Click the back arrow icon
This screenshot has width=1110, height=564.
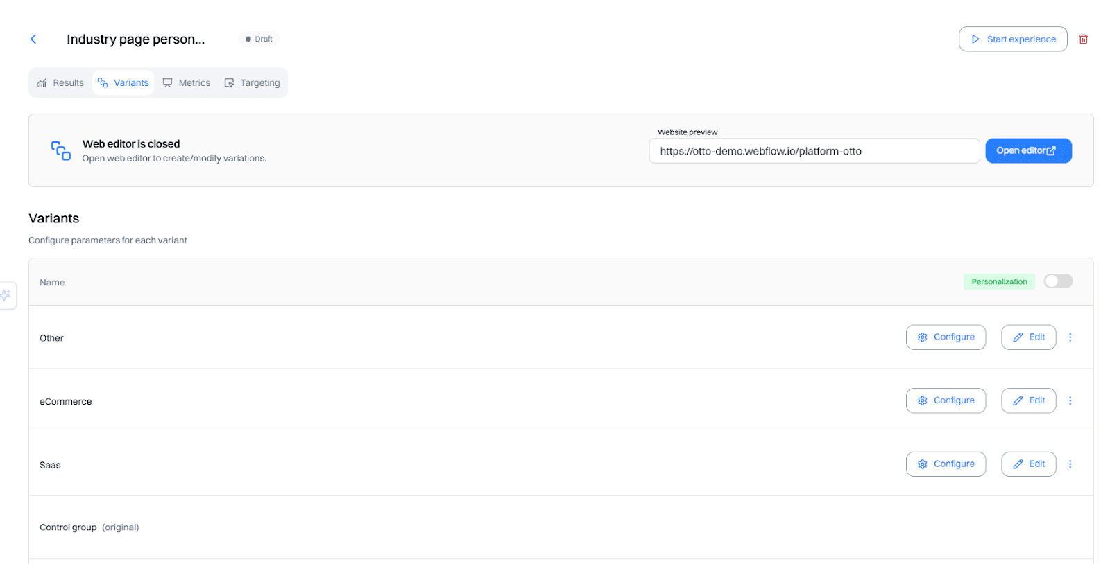(33, 39)
